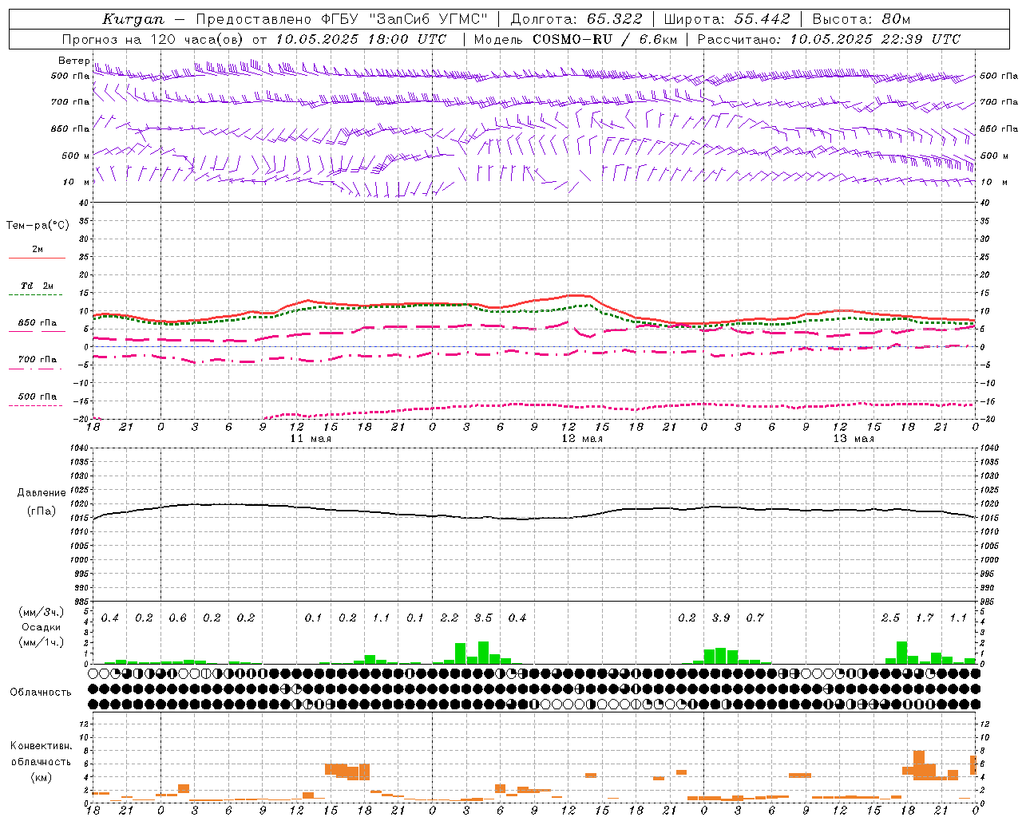
Task: Click the station name Kurgan in header
Action: tap(133, 19)
